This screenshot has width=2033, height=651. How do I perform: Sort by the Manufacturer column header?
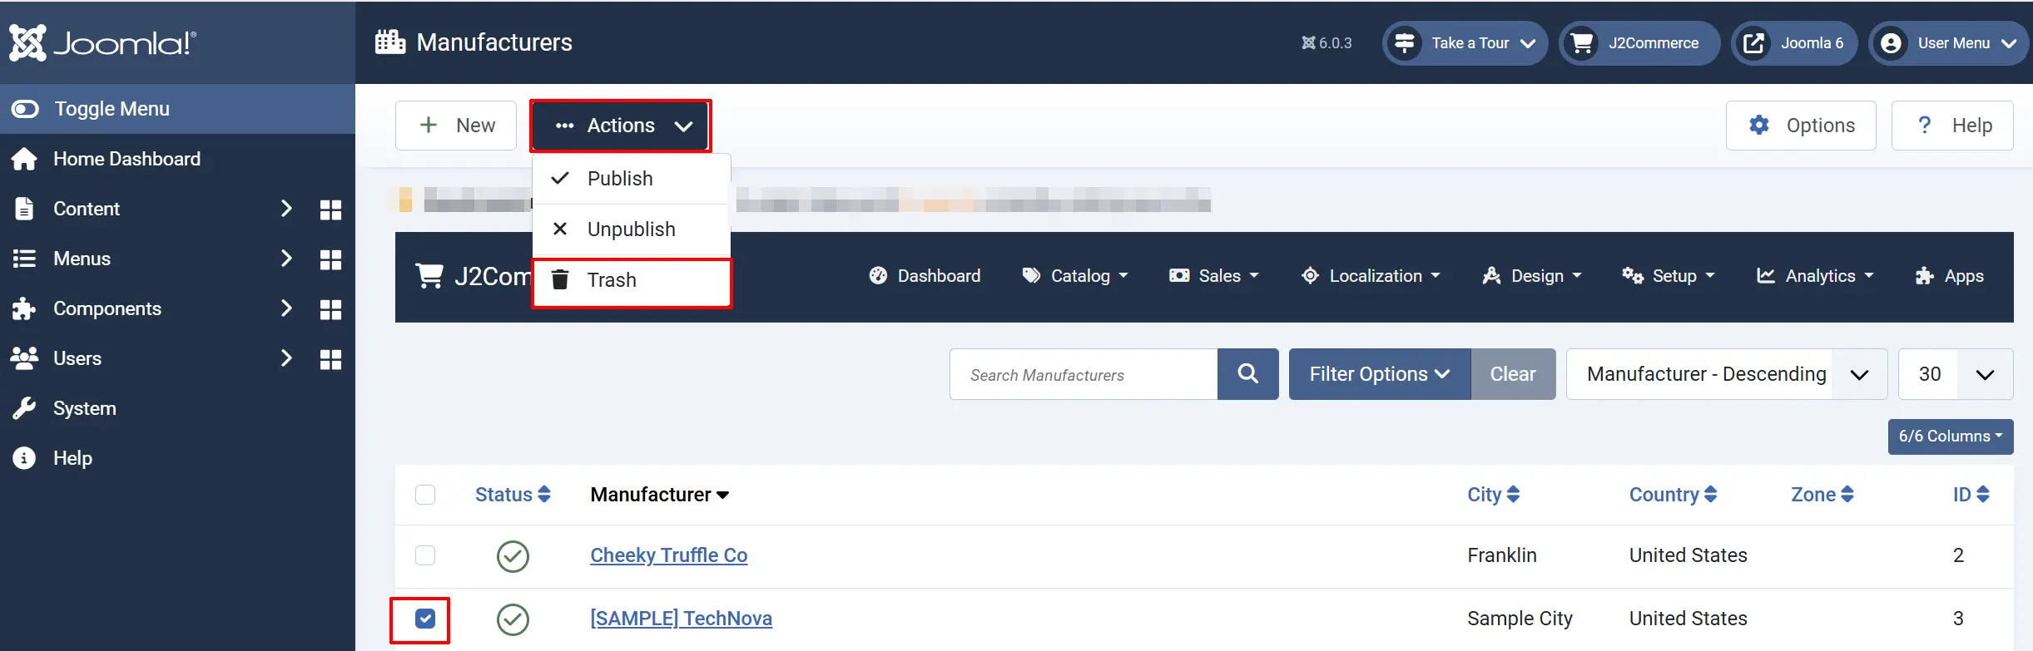[659, 495]
